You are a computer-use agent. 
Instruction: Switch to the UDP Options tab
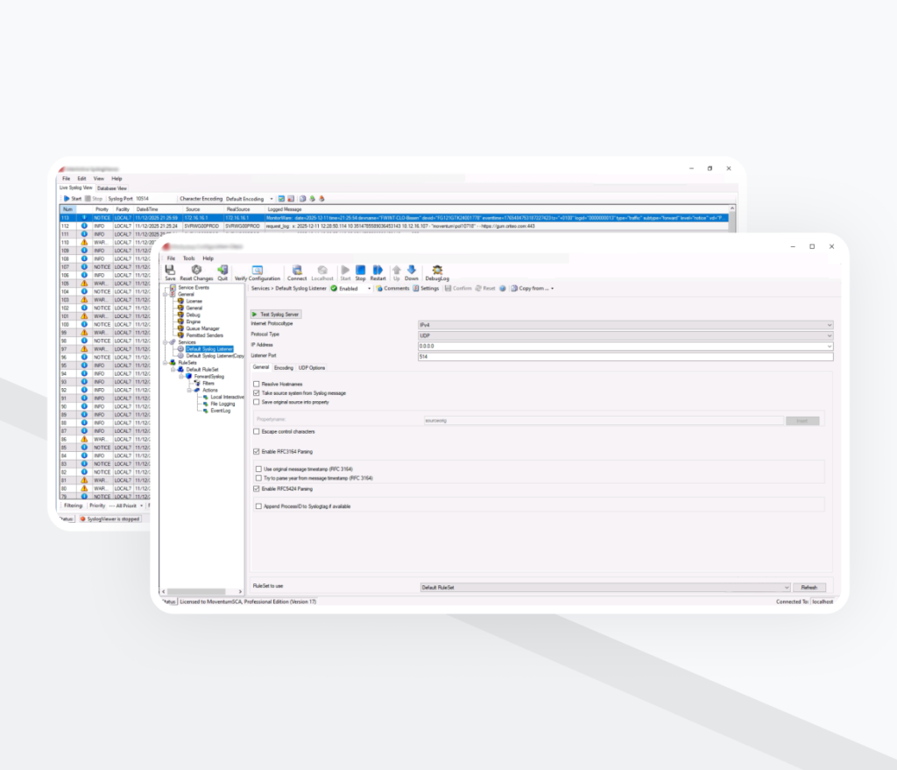coord(311,368)
